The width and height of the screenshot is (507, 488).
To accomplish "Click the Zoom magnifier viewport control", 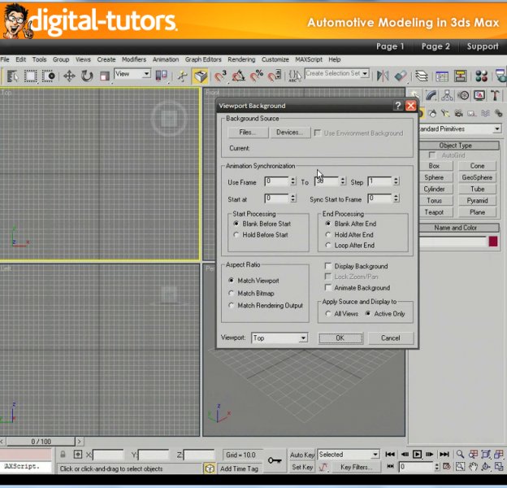I will click(460, 455).
